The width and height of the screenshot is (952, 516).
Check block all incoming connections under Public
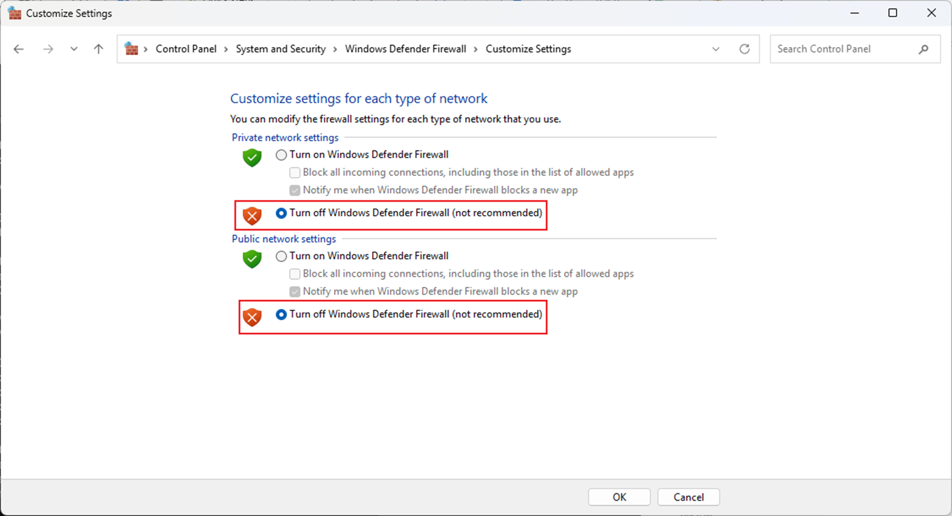[295, 274]
